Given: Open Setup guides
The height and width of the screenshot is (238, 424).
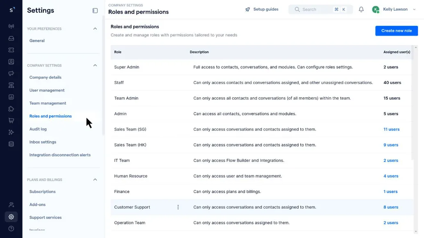Looking at the screenshot, I should point(262,9).
